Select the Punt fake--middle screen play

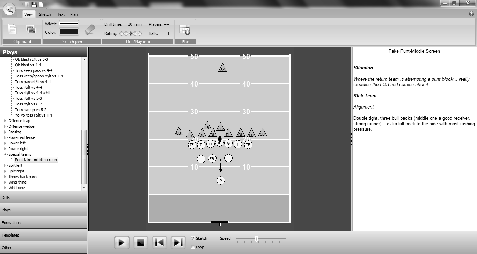click(x=36, y=160)
